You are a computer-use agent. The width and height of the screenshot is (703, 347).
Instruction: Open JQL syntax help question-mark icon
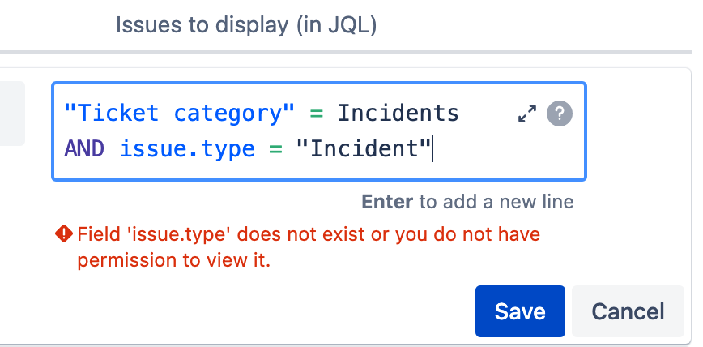pos(560,114)
